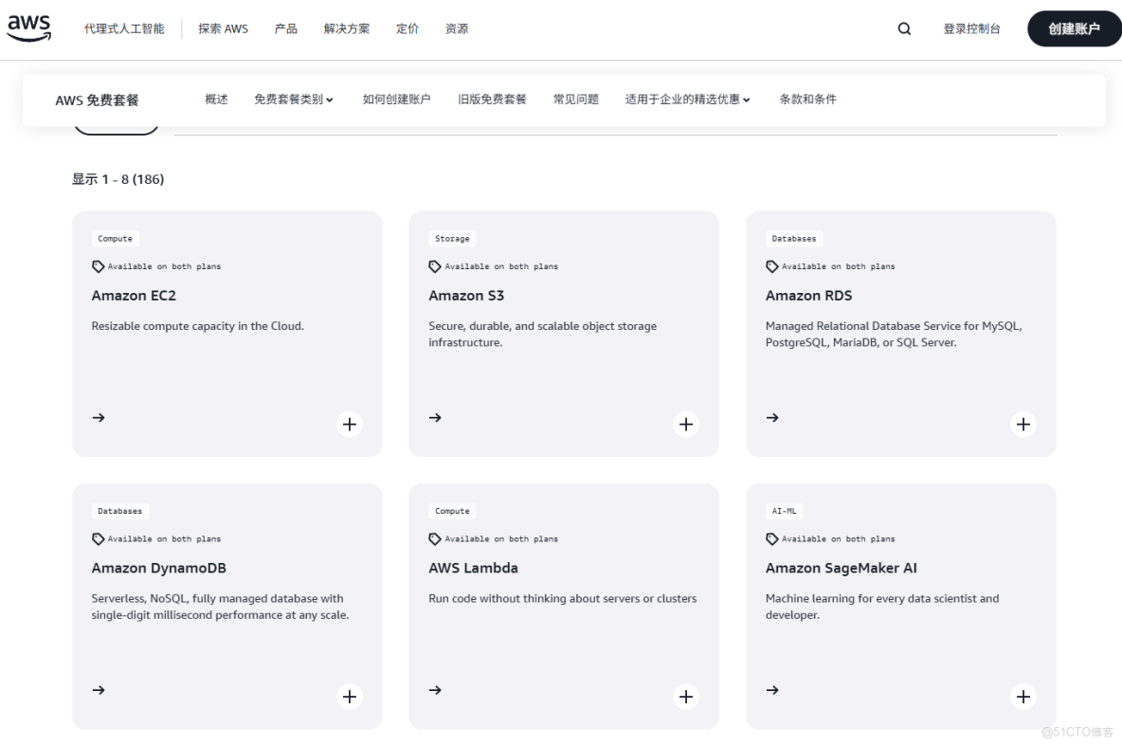Open the 常见问题 section
Image resolution: width=1122 pixels, height=746 pixels.
pyautogui.click(x=575, y=99)
